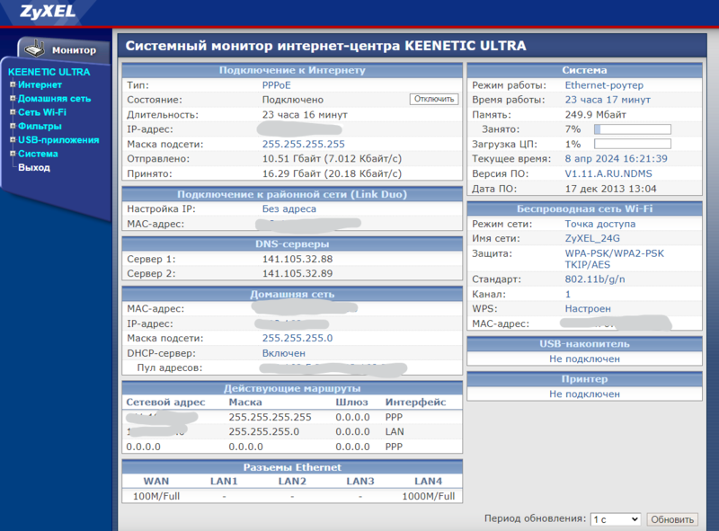719x531 pixels.
Task: Click the Wi-Fi Канал value 1
Action: point(568,294)
